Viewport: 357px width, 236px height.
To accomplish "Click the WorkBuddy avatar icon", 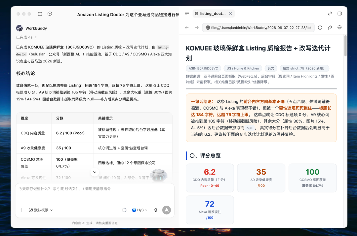I will (20, 28).
